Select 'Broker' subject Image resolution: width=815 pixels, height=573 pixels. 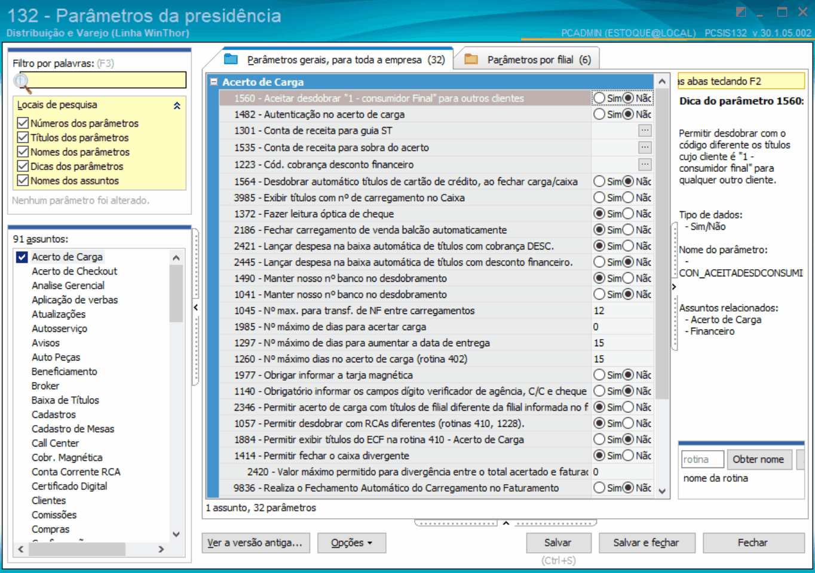(45, 386)
